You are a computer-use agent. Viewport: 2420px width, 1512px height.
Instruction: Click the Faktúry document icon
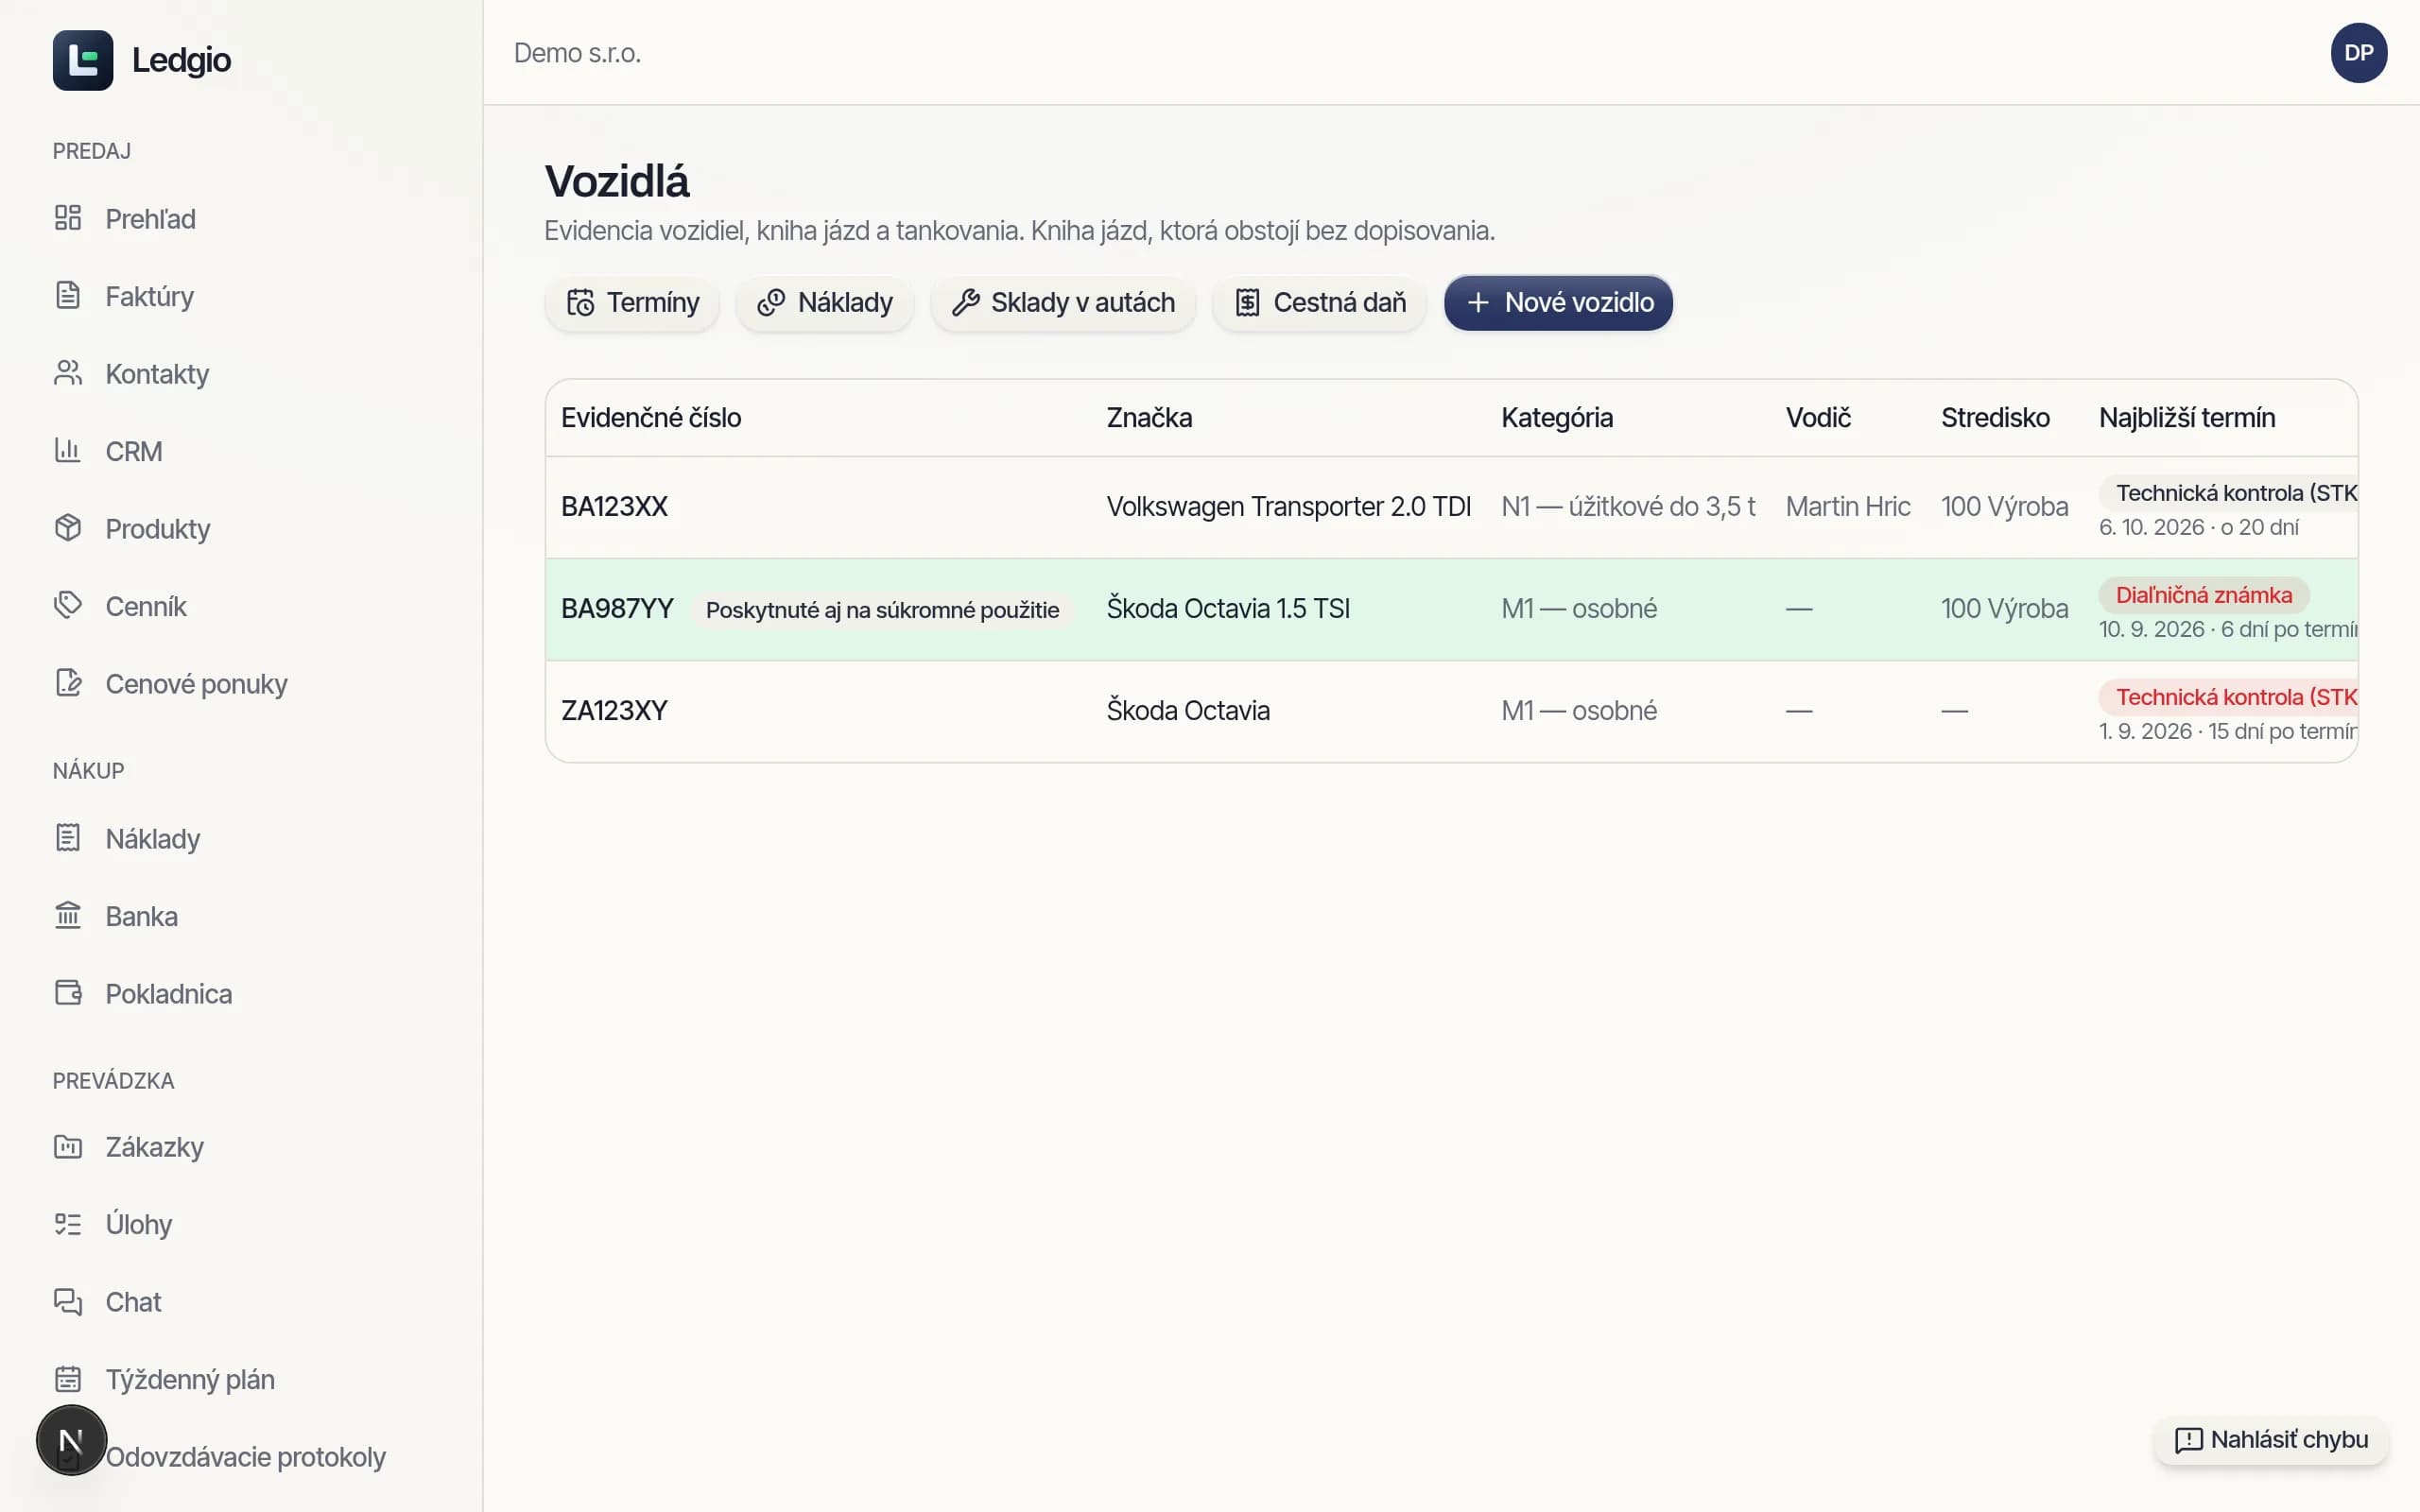tap(68, 296)
